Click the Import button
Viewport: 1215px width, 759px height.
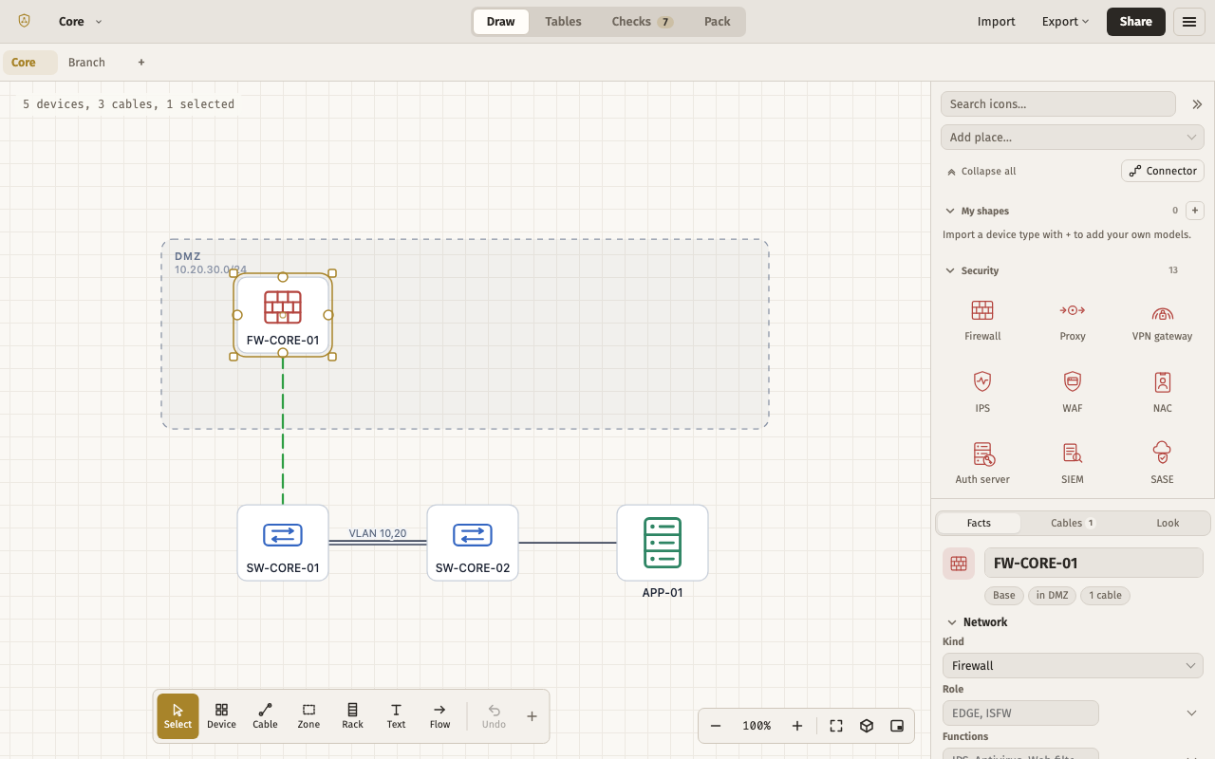pos(996,21)
